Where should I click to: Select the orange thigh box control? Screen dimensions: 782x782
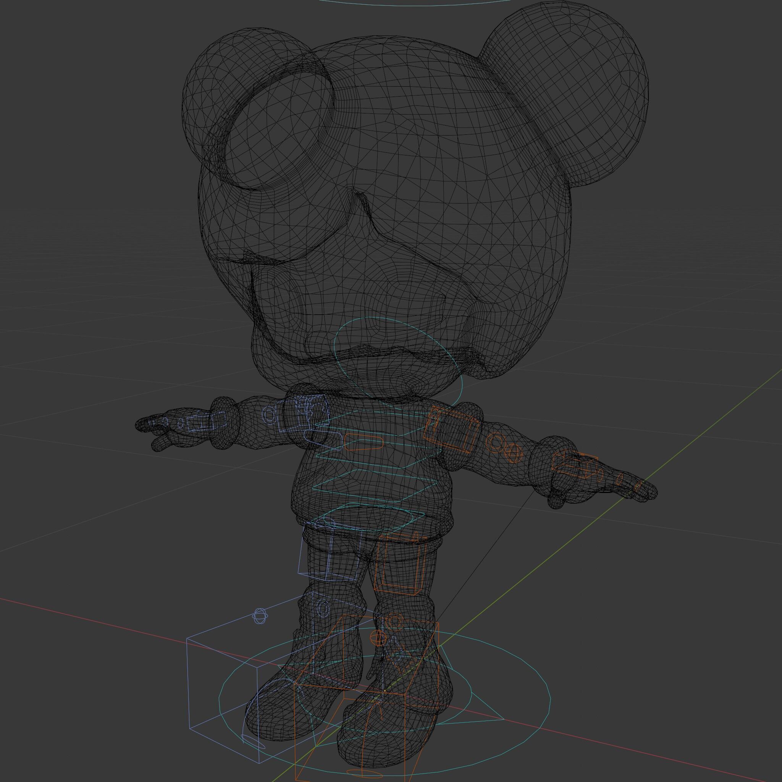click(x=400, y=565)
